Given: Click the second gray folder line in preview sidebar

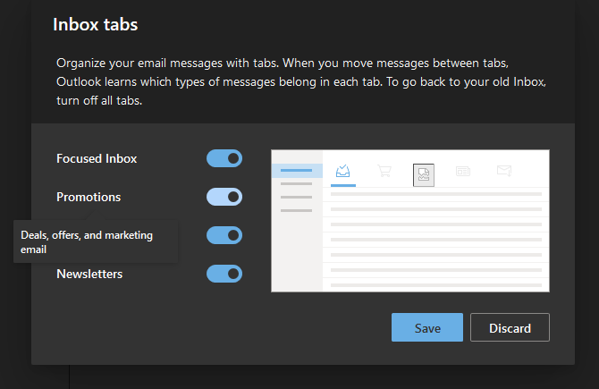Looking at the screenshot, I should click(x=296, y=197).
